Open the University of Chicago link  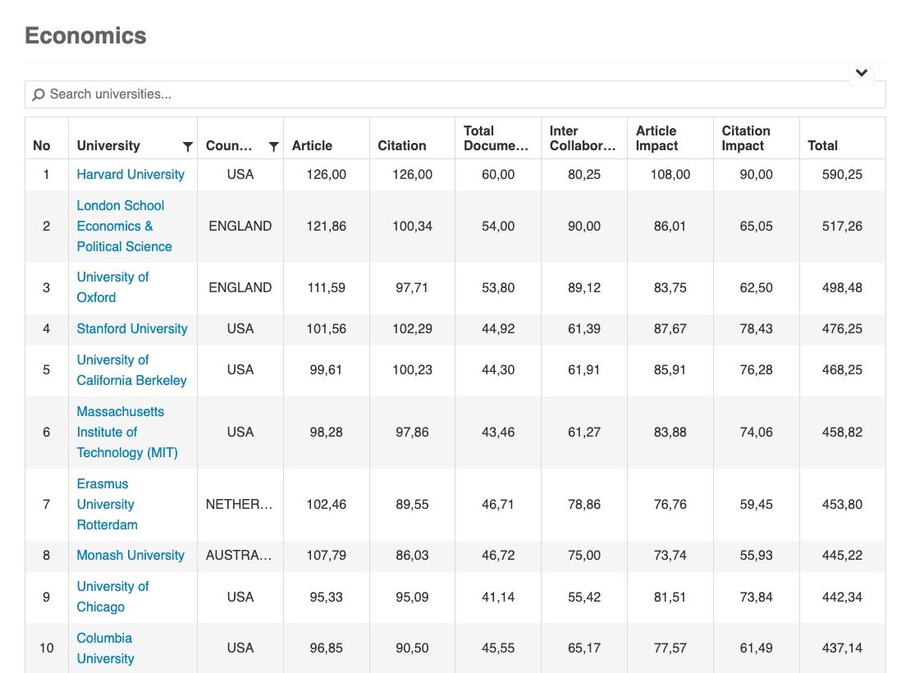pyautogui.click(x=112, y=597)
